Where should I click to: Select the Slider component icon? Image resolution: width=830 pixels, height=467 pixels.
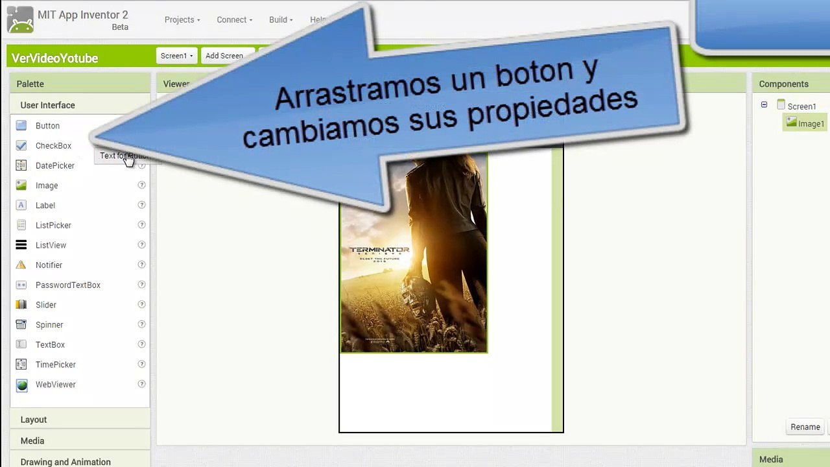[21, 305]
